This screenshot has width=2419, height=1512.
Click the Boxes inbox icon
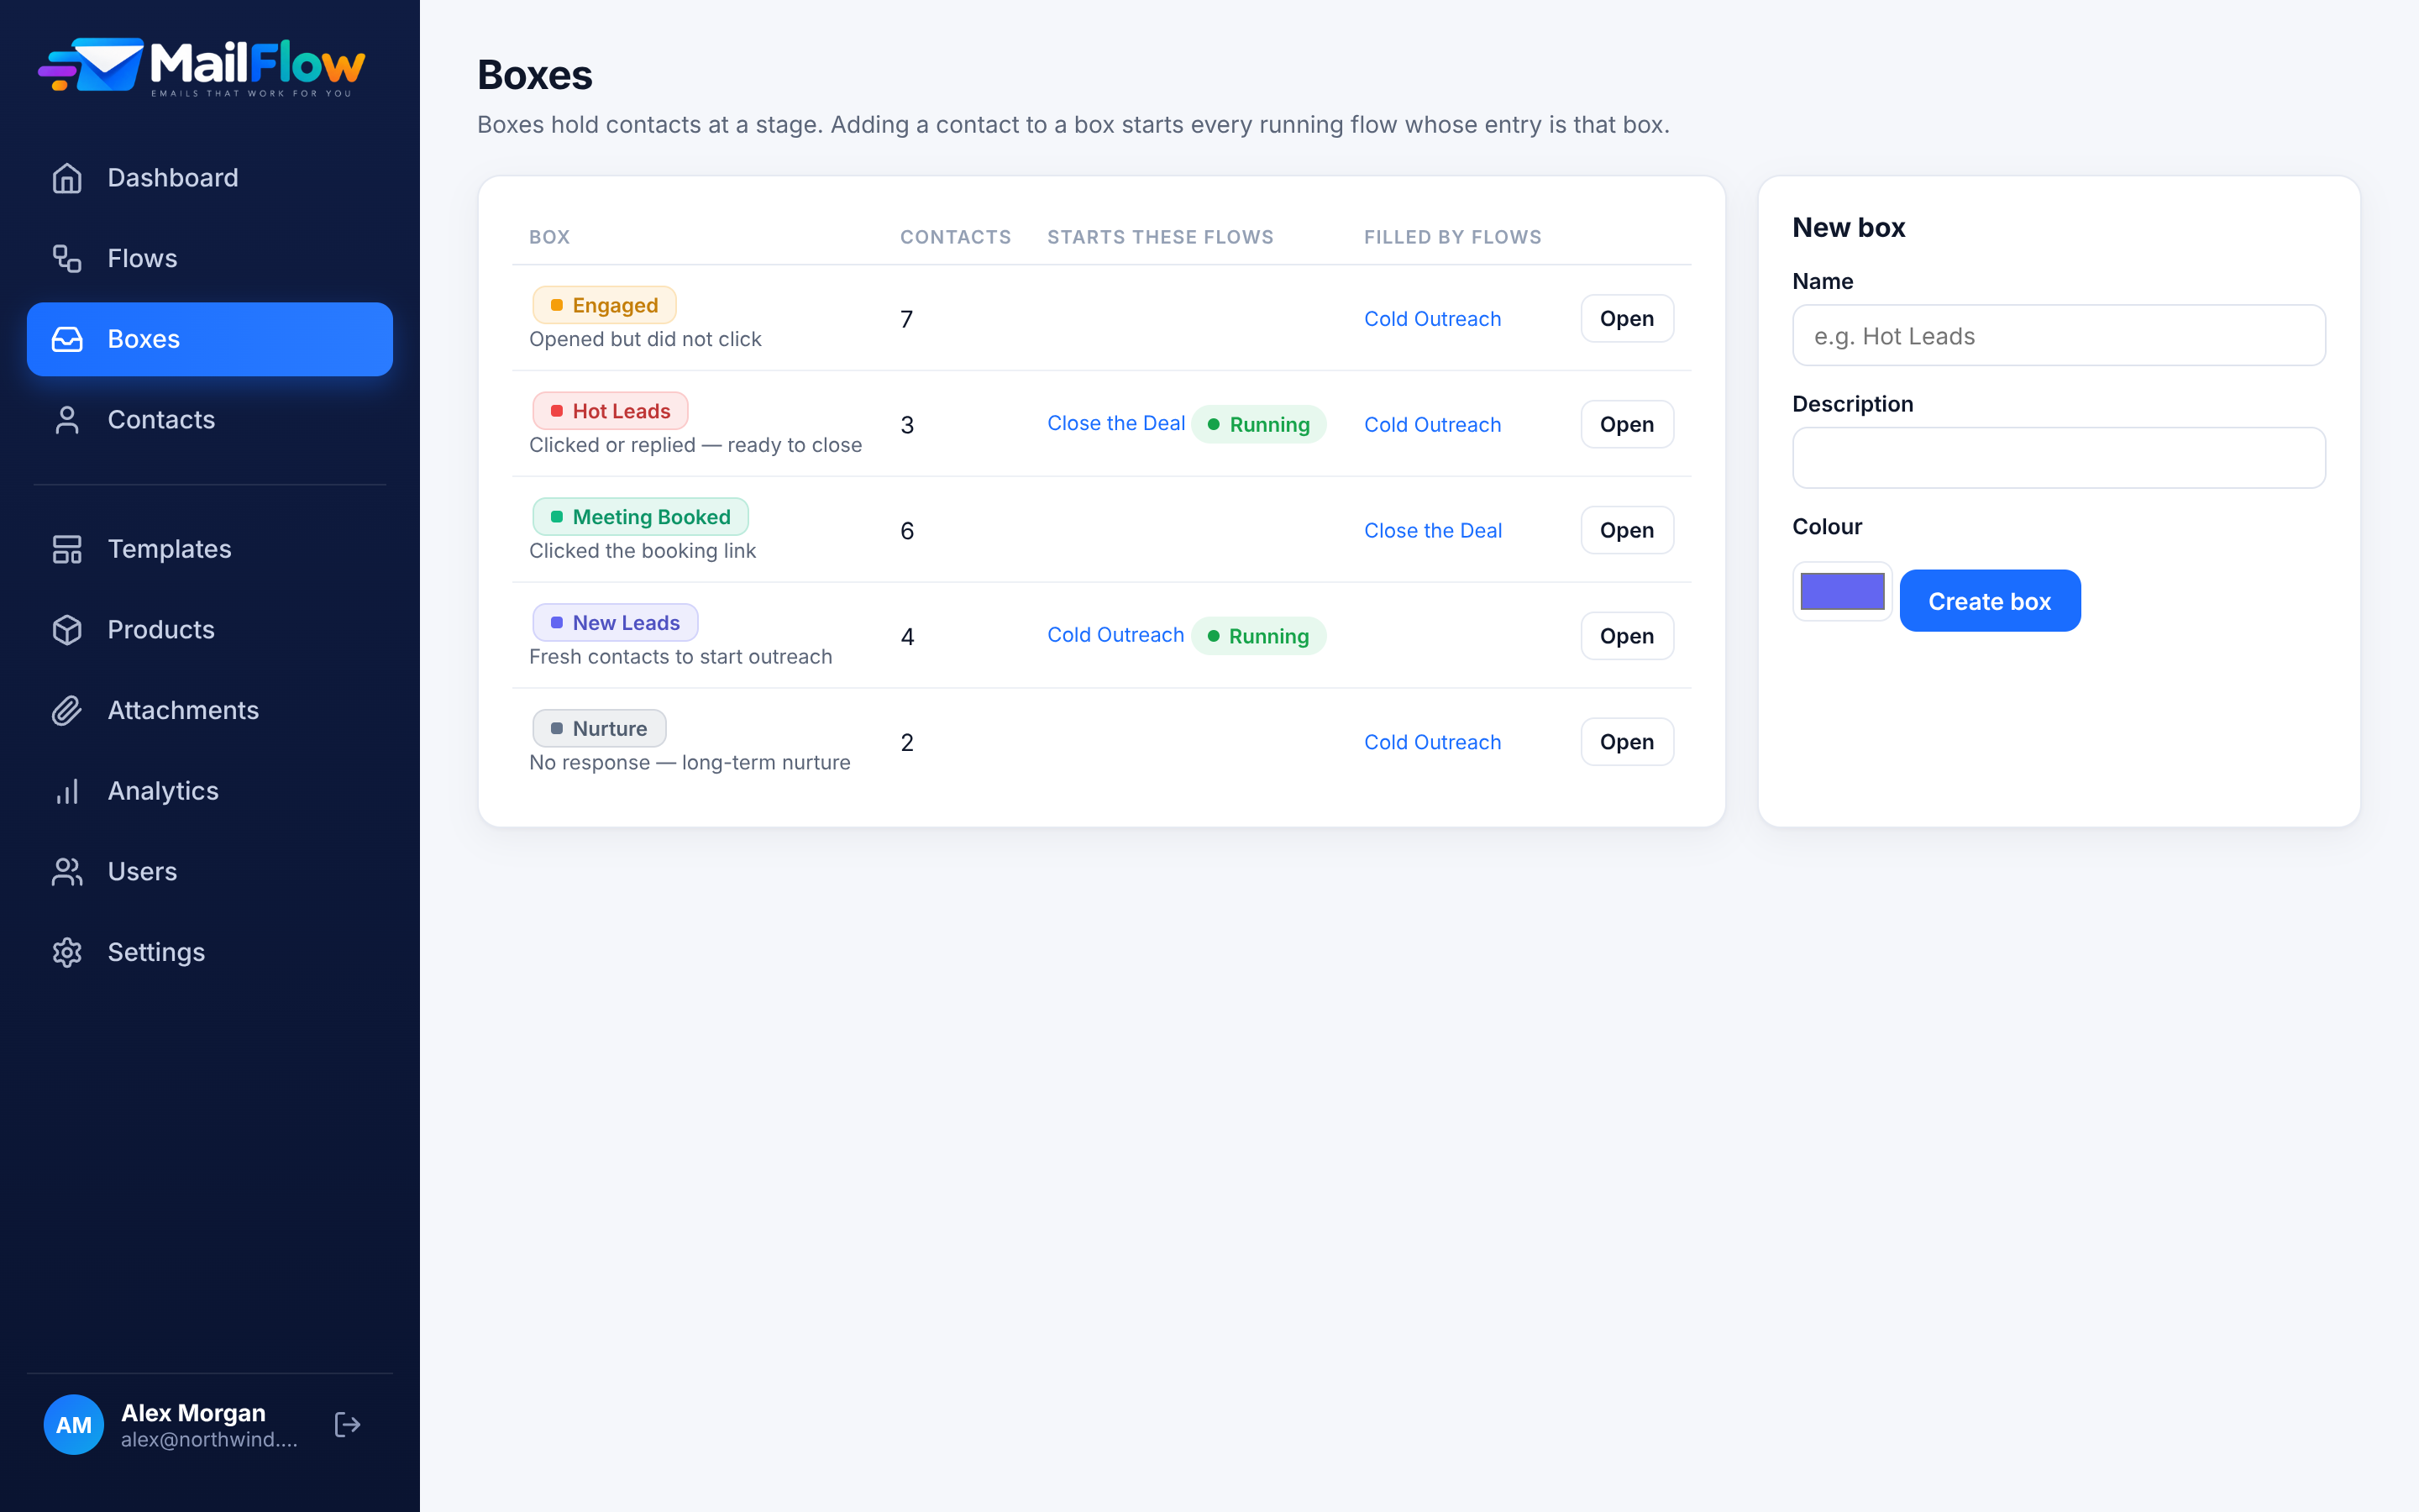click(67, 339)
